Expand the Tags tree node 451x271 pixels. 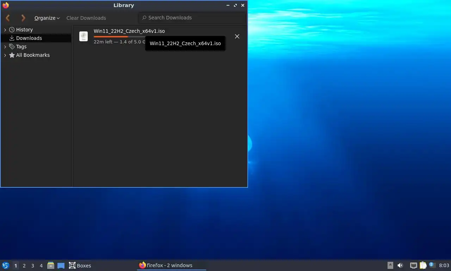coord(5,47)
